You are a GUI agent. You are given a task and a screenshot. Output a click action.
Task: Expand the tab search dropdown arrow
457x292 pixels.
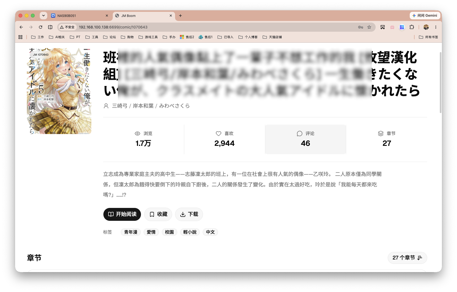tap(43, 16)
